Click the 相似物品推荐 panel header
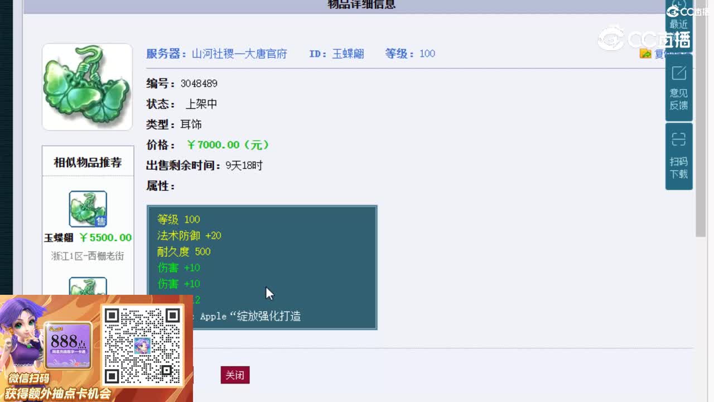Screen dimensions: 714x402 click(x=88, y=162)
